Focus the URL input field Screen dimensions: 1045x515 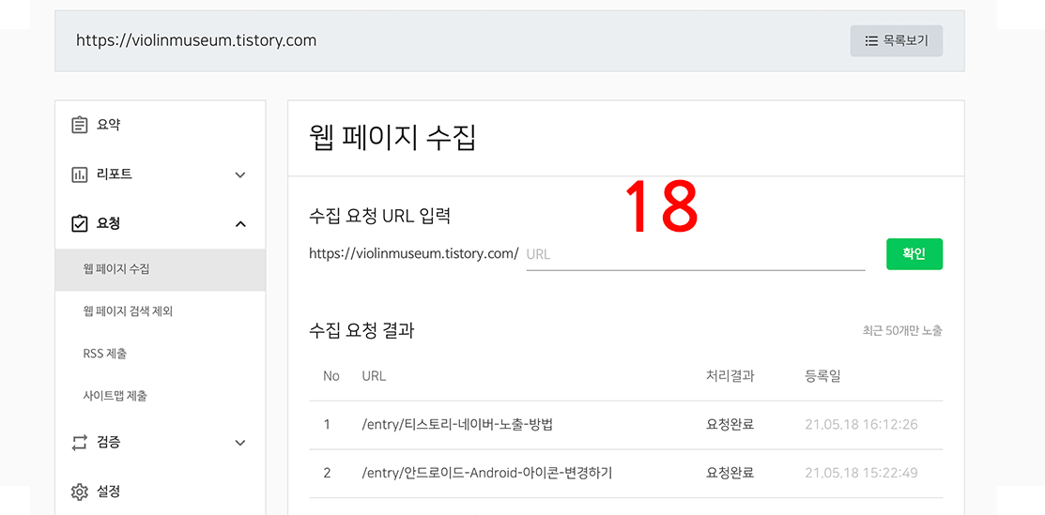point(696,254)
